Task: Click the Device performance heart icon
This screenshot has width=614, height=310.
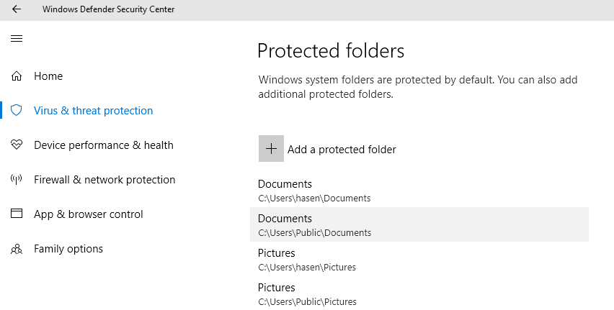Action: pyautogui.click(x=17, y=145)
